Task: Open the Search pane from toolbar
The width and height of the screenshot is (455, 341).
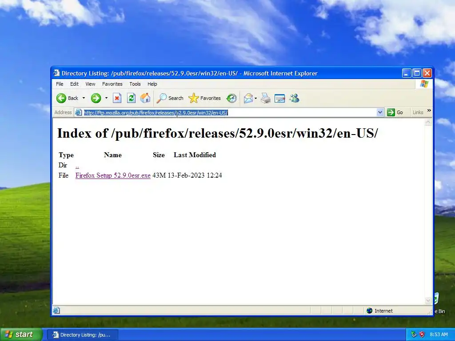Action: coord(170,98)
